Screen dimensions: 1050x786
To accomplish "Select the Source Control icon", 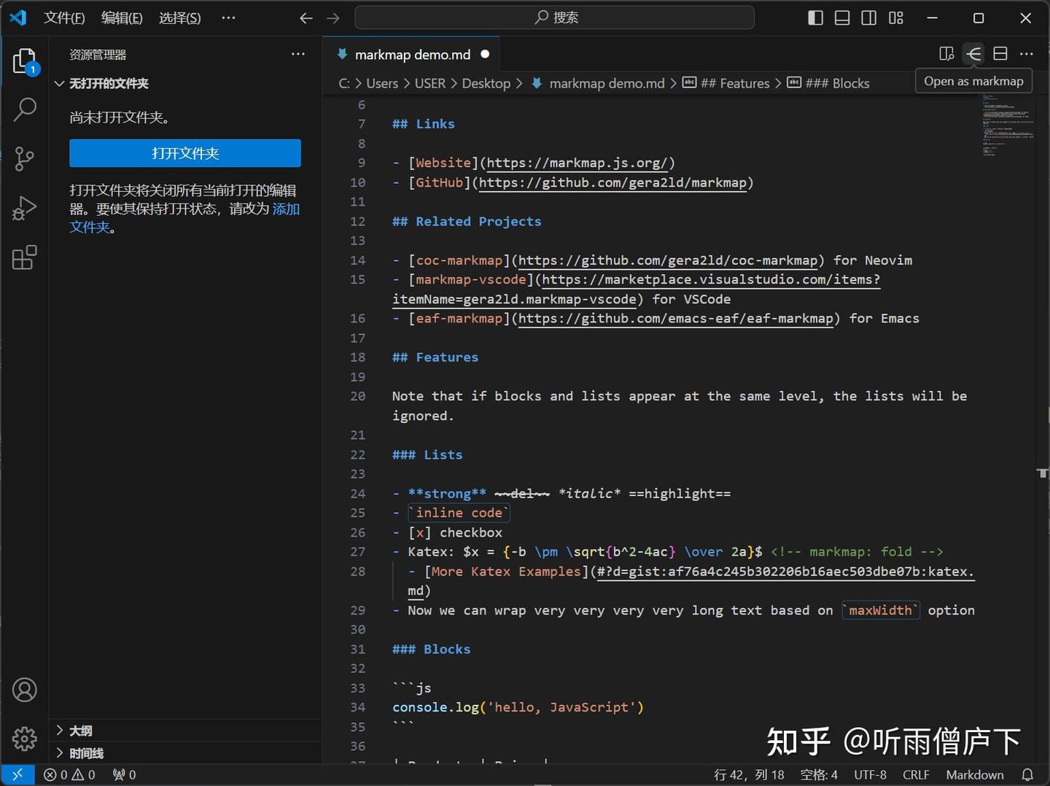I will pos(24,159).
